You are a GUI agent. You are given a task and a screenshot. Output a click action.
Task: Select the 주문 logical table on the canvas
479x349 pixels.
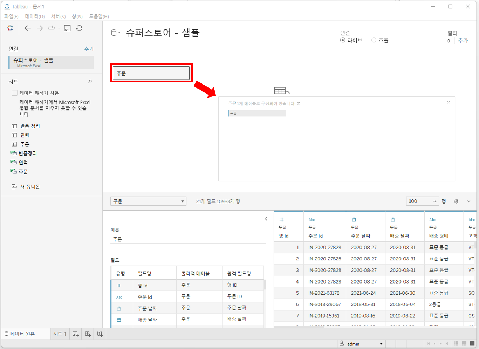[151, 73]
